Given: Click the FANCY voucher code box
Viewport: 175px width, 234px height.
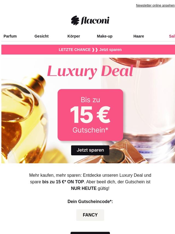Looking at the screenshot, I should [x=90, y=215].
